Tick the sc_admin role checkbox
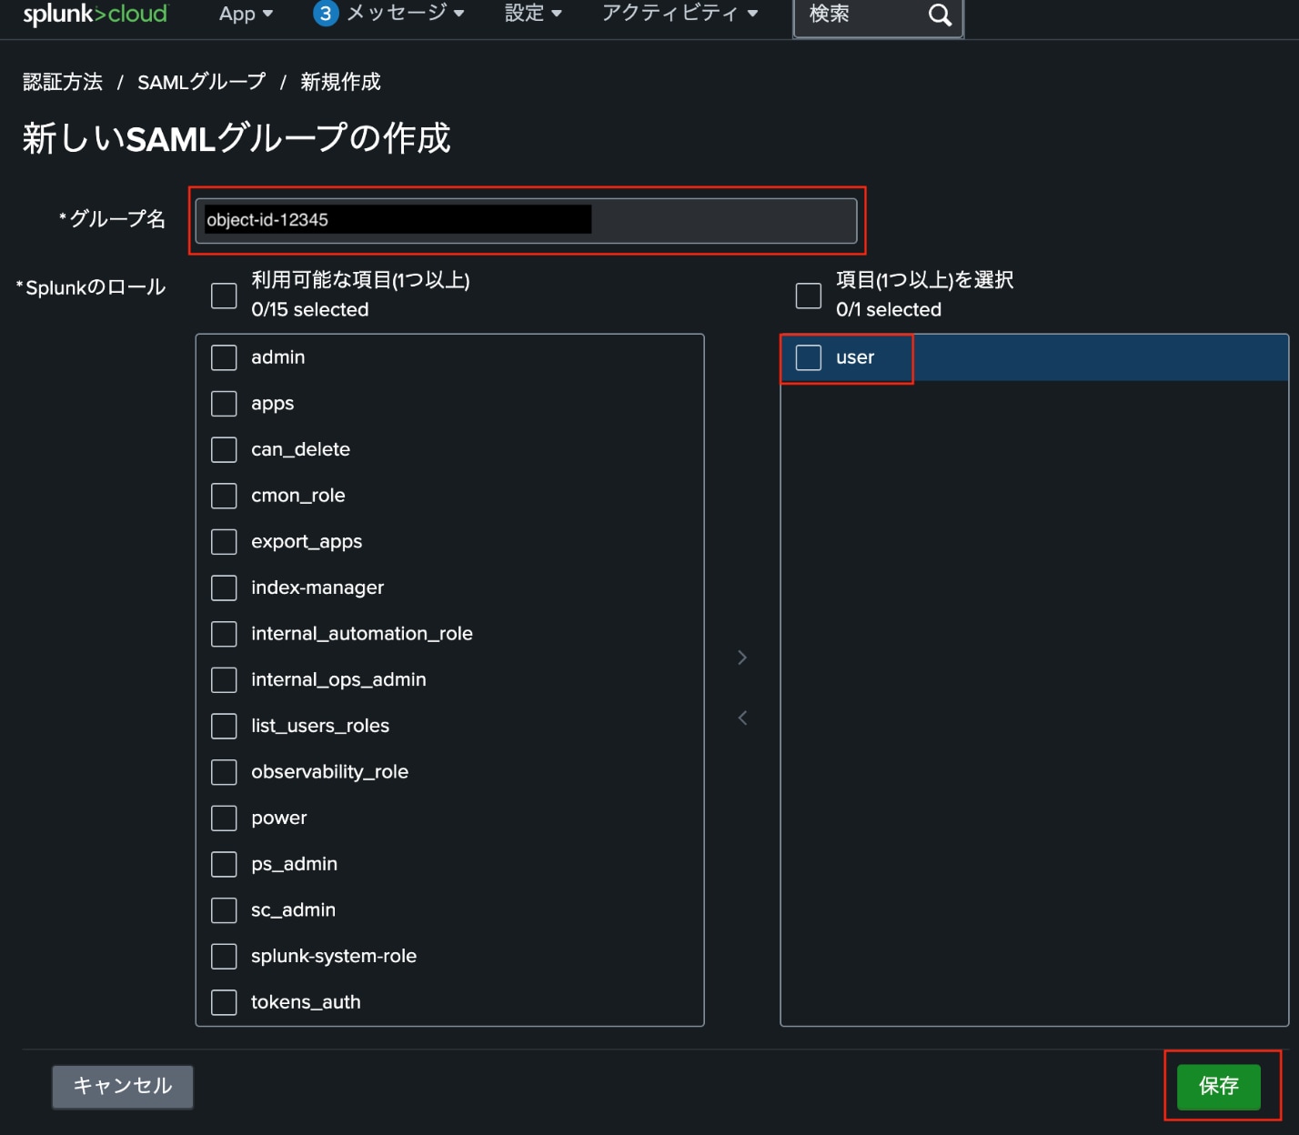 coord(224,910)
